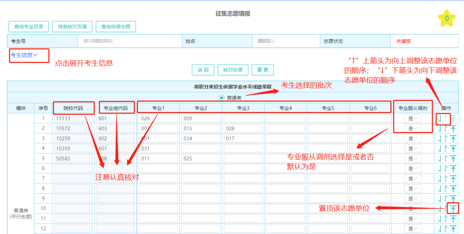Click the 查询专业目录 button
The height and width of the screenshot is (234, 464).
[x=29, y=27]
